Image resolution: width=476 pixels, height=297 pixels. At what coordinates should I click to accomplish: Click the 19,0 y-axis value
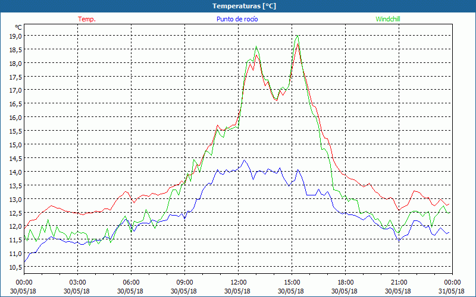coord(16,36)
